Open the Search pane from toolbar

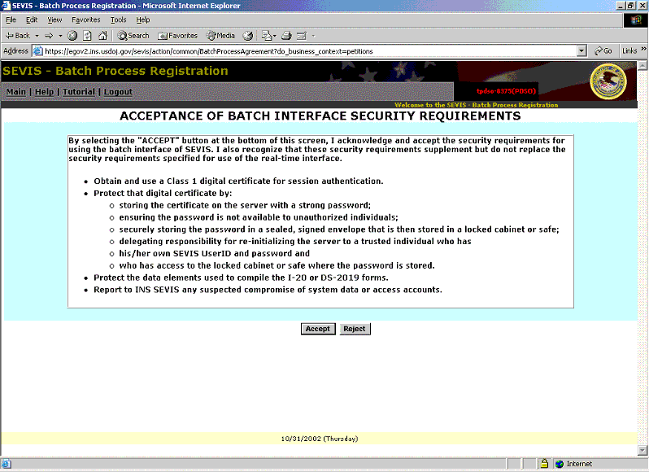click(x=133, y=36)
